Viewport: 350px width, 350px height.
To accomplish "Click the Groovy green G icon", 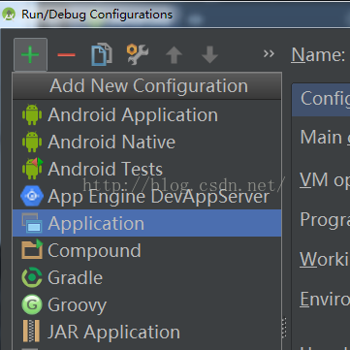I will pos(32,304).
